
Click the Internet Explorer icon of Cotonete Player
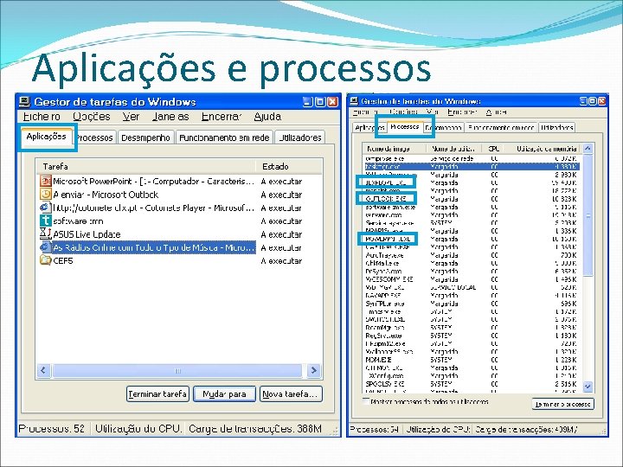tap(46, 208)
